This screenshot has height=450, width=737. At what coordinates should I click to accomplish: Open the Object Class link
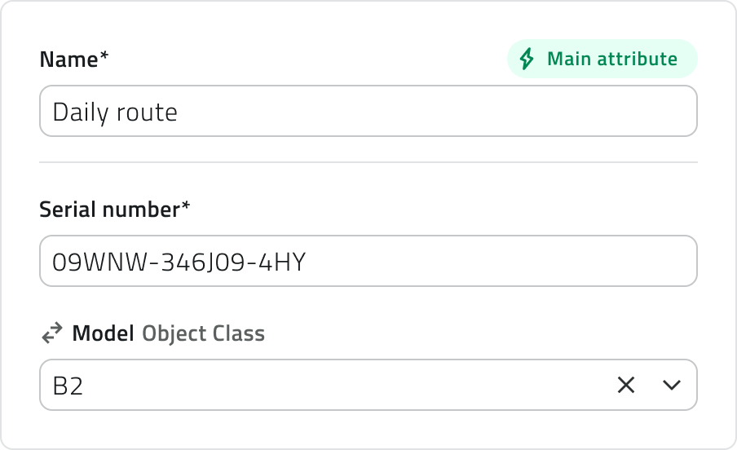pyautogui.click(x=203, y=333)
